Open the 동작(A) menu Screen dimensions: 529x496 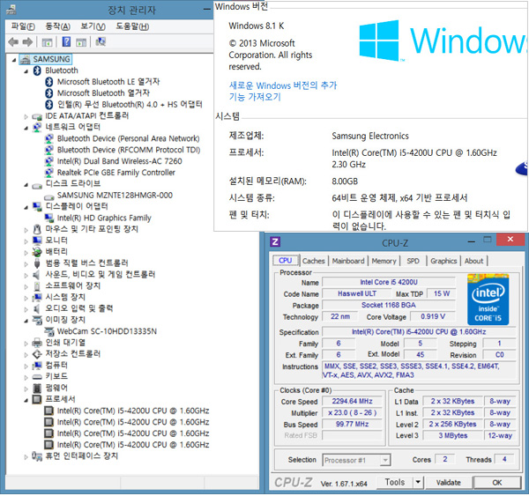(57, 26)
